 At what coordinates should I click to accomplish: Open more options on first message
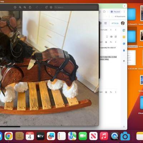115,42
